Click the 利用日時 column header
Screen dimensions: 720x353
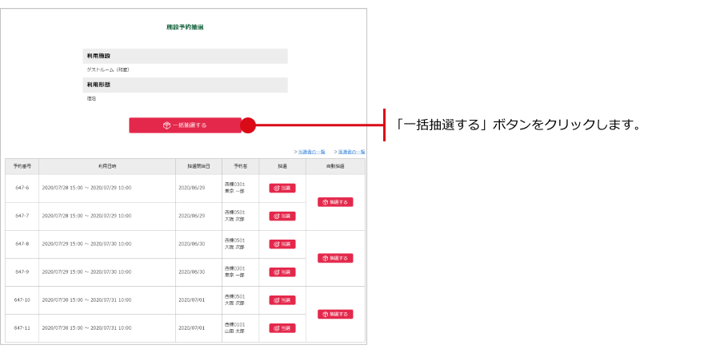pos(107,166)
